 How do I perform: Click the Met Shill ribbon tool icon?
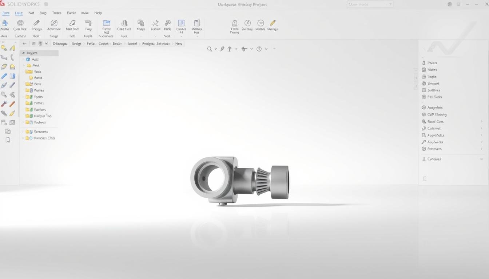72,23
